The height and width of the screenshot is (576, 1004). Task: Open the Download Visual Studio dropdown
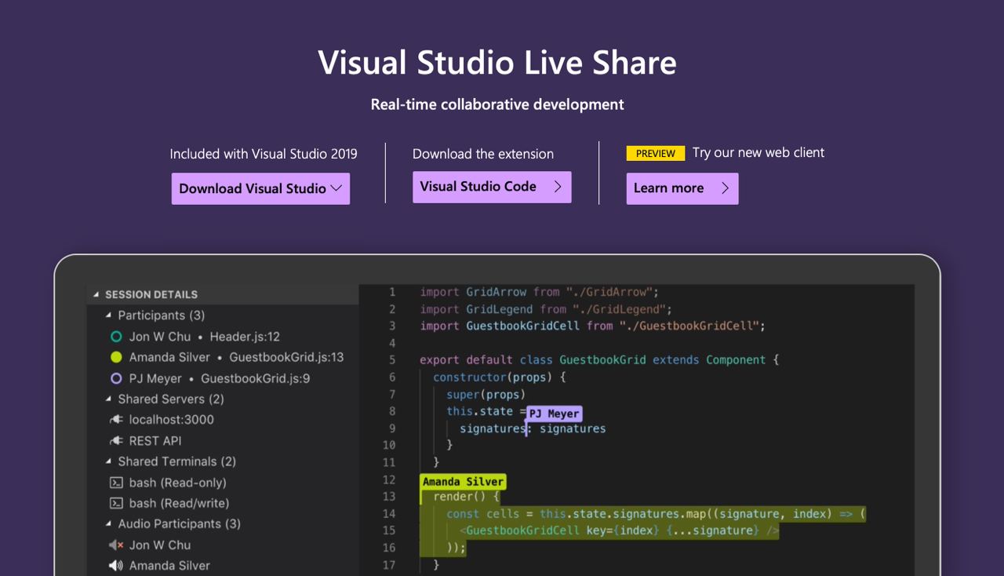tap(260, 188)
